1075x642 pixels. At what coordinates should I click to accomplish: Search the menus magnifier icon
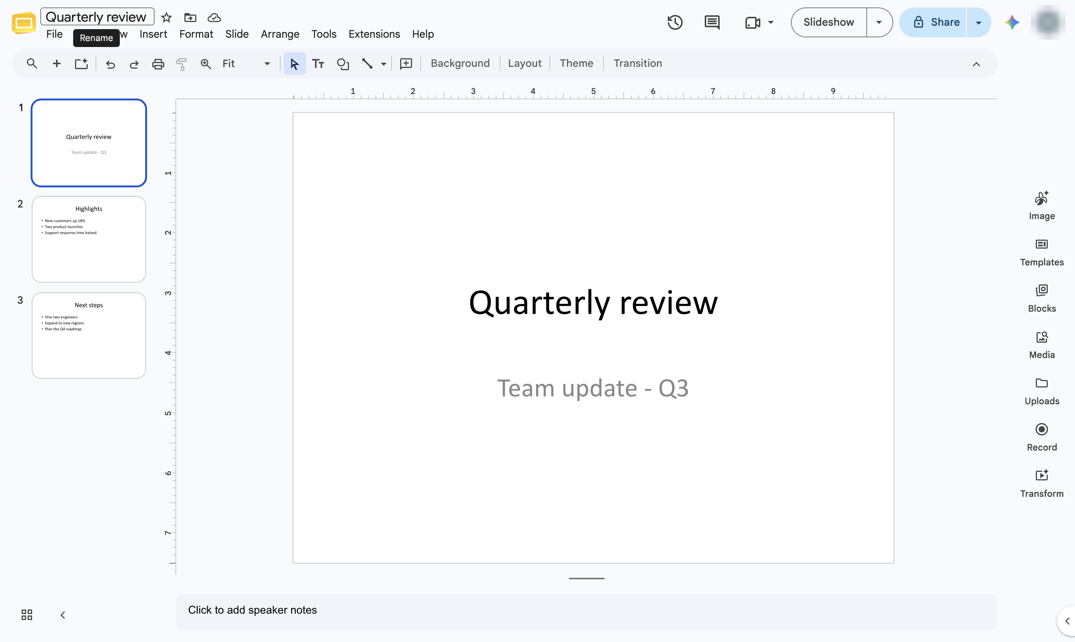click(32, 63)
